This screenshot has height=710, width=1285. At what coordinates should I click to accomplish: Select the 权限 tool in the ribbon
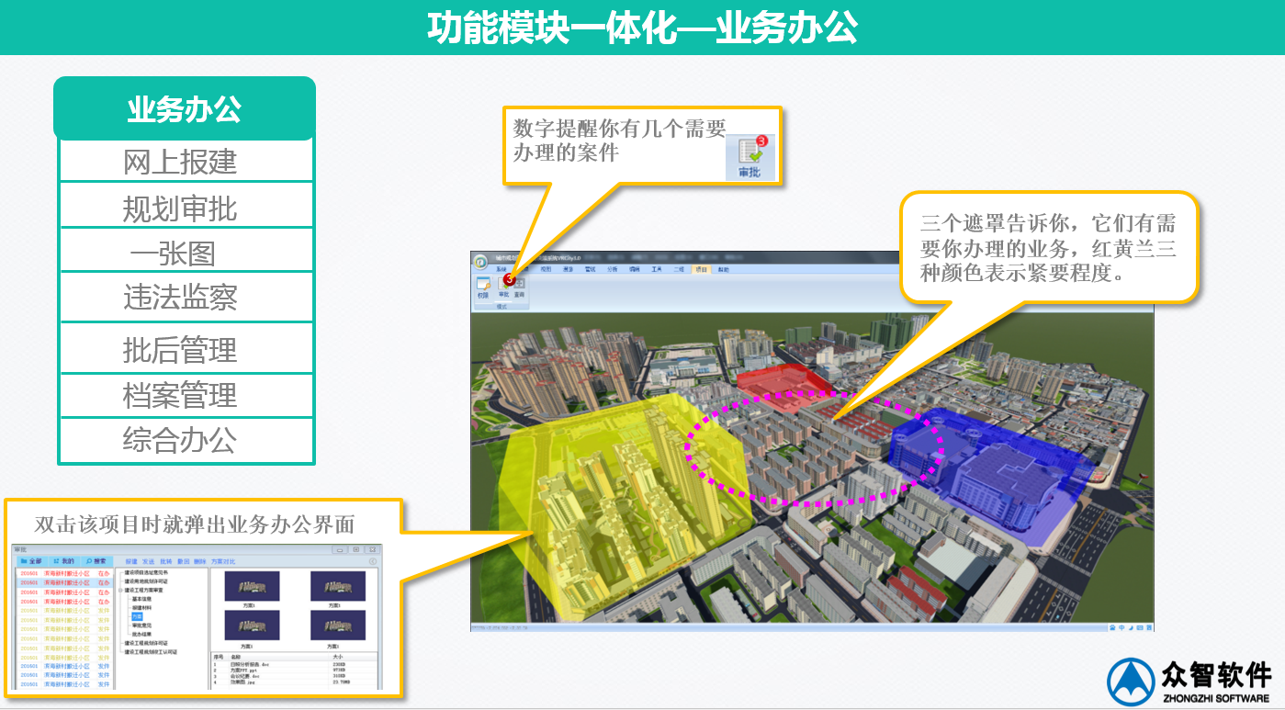pyautogui.click(x=484, y=285)
